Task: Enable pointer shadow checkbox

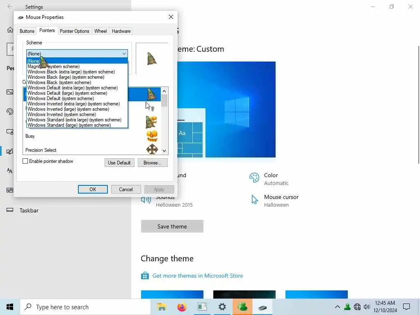Action: [25, 161]
